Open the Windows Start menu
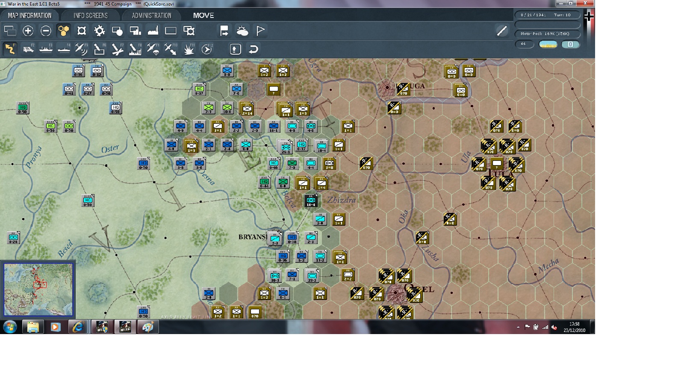The width and height of the screenshot is (684, 384). point(10,327)
